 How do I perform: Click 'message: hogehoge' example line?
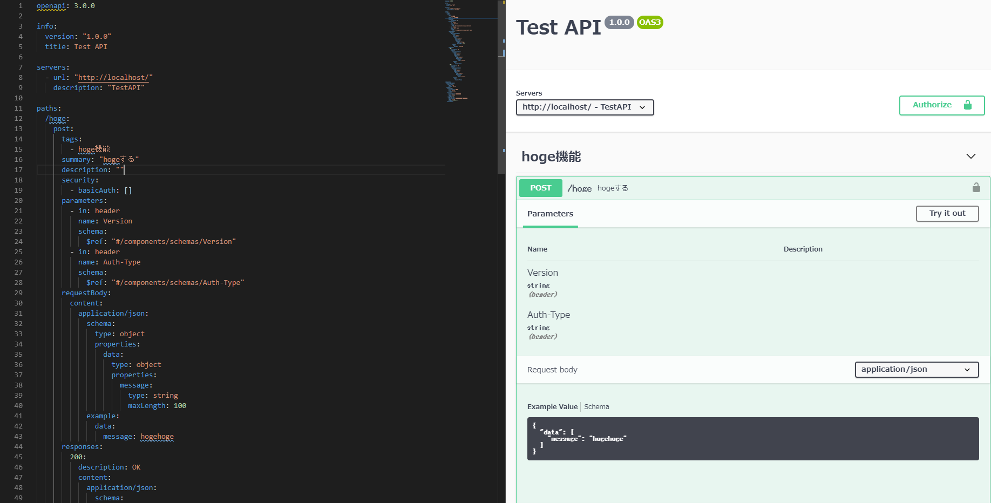pos(138,437)
